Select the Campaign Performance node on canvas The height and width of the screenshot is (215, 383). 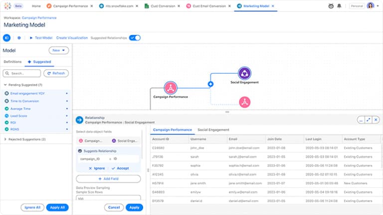point(171,88)
